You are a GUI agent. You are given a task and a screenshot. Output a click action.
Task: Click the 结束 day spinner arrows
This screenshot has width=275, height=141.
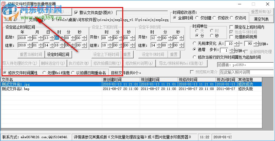point(52,45)
